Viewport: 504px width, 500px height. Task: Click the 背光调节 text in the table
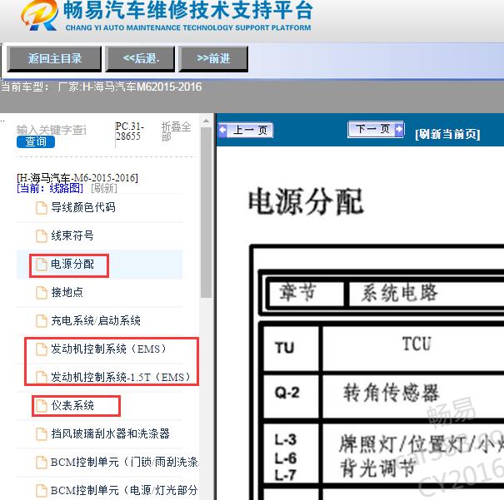point(378,468)
